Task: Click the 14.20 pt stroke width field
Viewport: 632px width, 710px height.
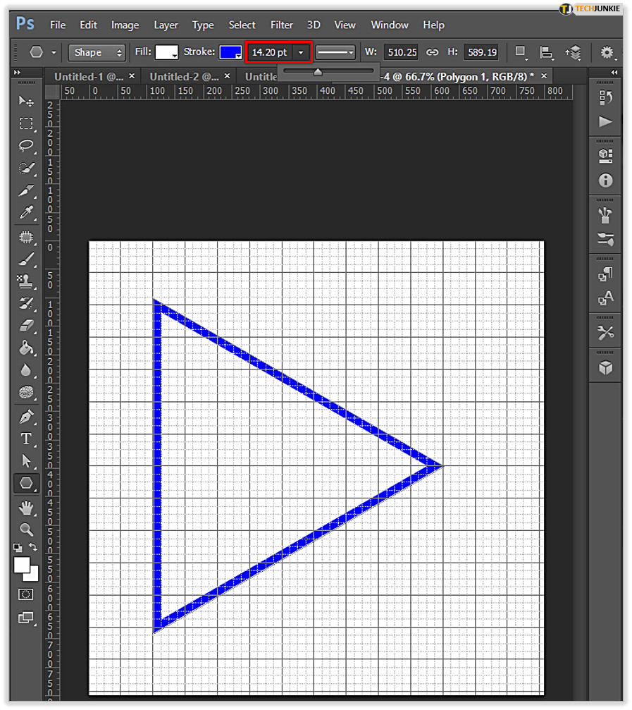Action: click(x=271, y=52)
